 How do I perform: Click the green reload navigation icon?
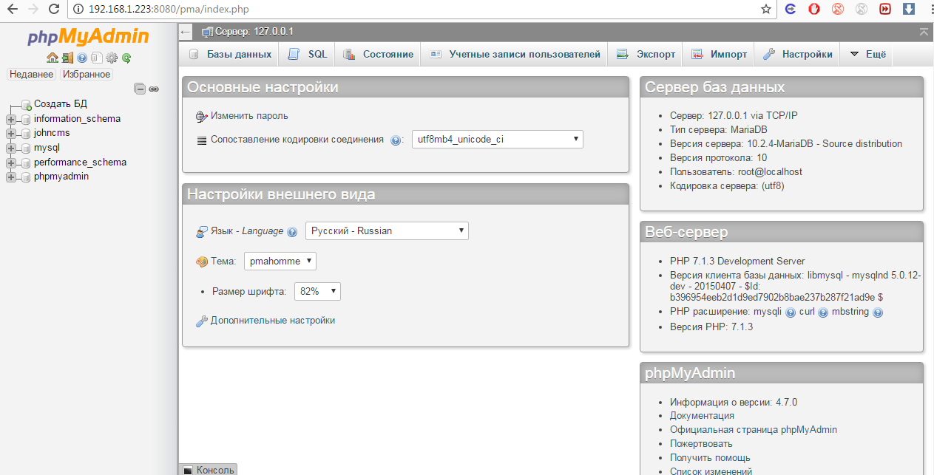pos(126,58)
